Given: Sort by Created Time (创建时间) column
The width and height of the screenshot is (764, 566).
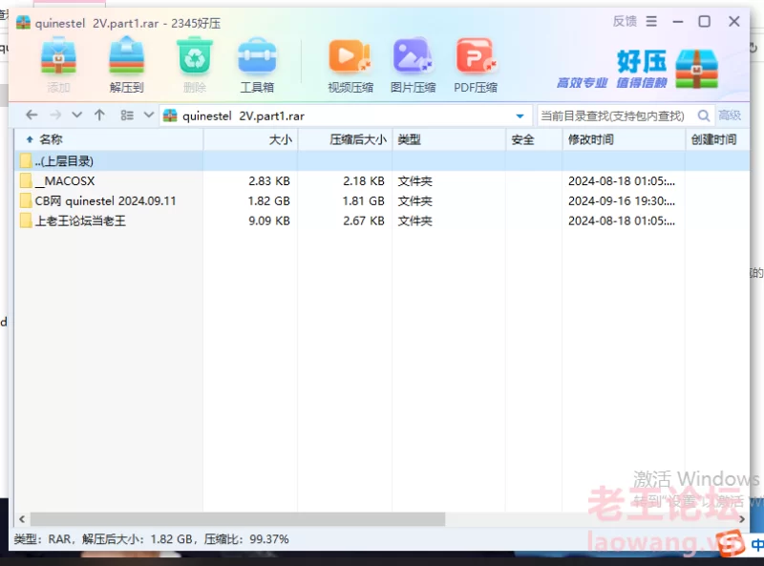Looking at the screenshot, I should [717, 139].
